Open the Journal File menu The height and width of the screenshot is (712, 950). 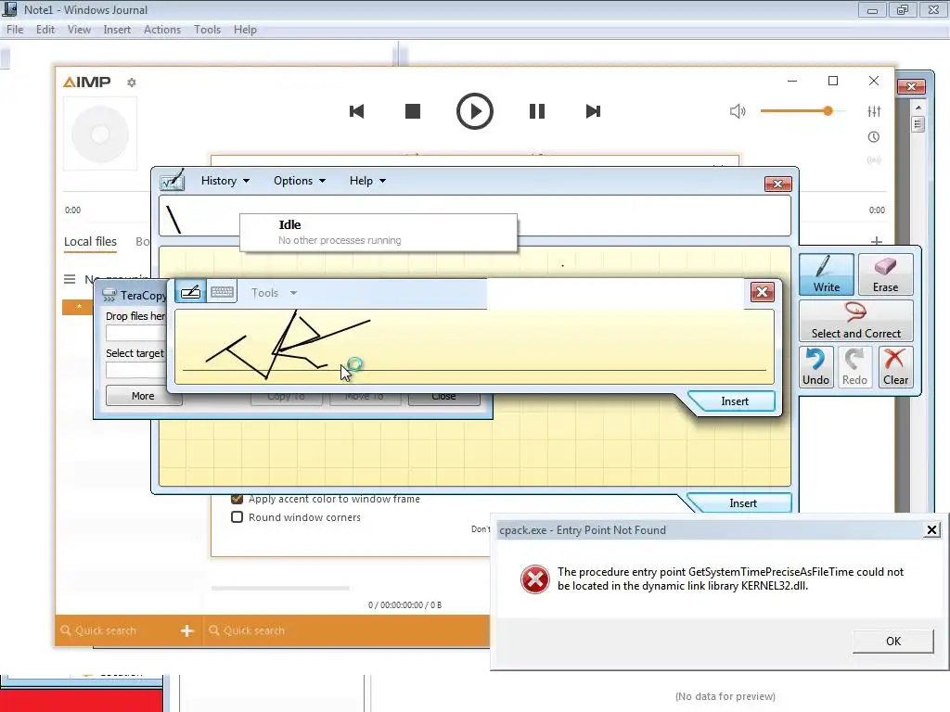[x=15, y=29]
